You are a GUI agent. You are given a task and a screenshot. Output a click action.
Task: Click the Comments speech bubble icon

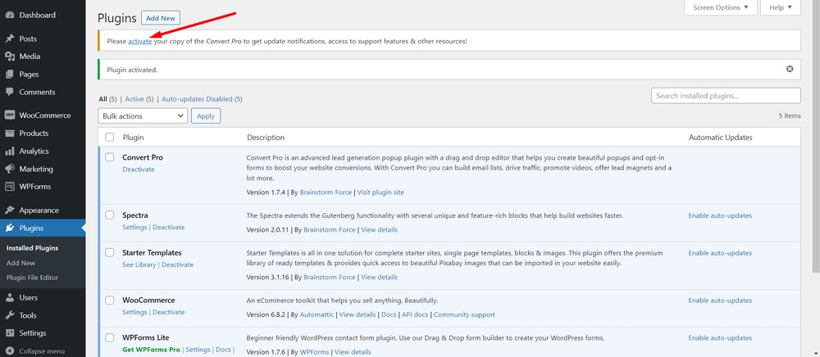(9, 92)
